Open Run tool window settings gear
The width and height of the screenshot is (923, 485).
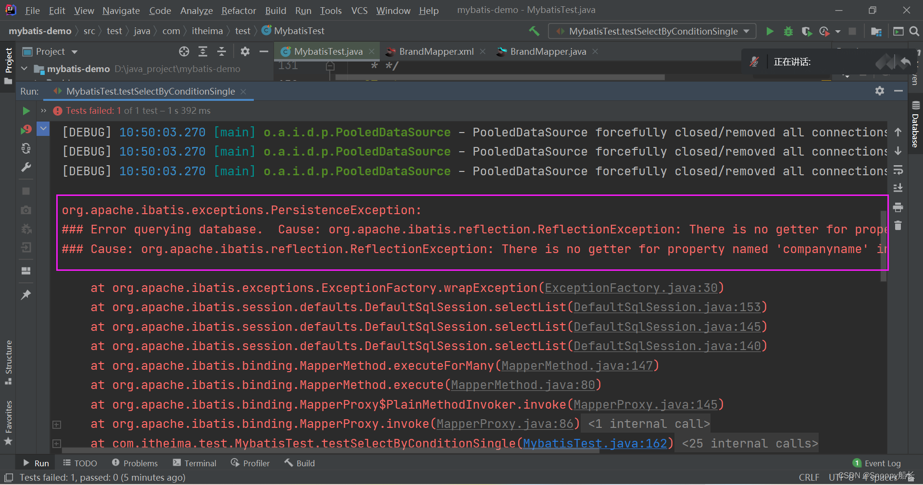click(x=880, y=91)
